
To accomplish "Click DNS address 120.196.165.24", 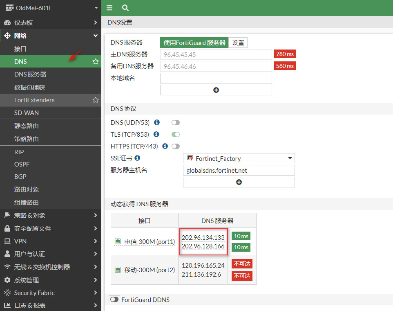I will (203, 265).
